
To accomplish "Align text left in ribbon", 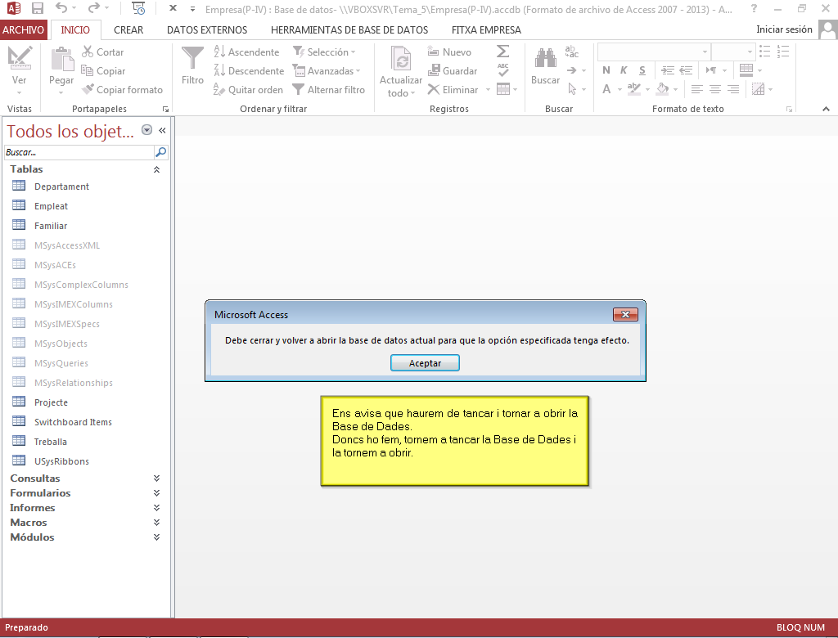I will click(x=697, y=88).
